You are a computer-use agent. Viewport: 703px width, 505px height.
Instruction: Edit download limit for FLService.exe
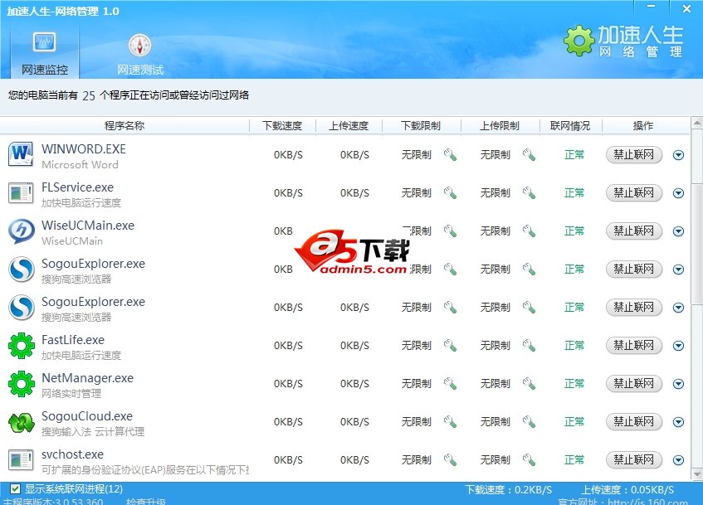(450, 193)
